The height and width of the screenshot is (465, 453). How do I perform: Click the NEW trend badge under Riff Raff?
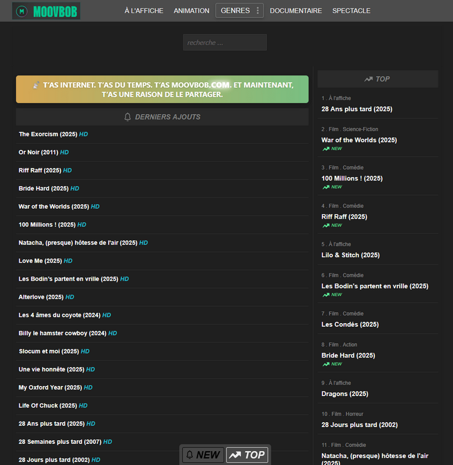click(x=332, y=225)
